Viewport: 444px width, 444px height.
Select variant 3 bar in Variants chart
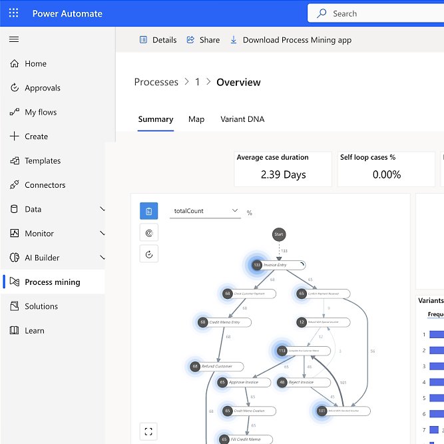(x=437, y=366)
